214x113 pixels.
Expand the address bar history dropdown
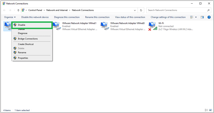tap(135, 10)
